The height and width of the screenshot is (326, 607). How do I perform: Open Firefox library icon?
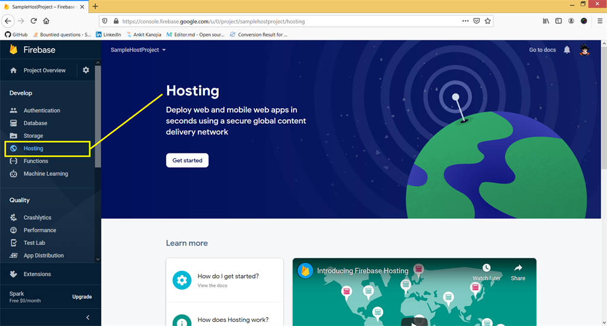[x=546, y=21]
